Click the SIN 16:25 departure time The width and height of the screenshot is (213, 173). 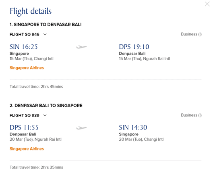point(24,47)
